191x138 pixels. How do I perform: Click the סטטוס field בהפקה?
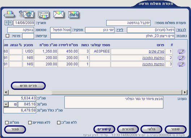(21, 30)
